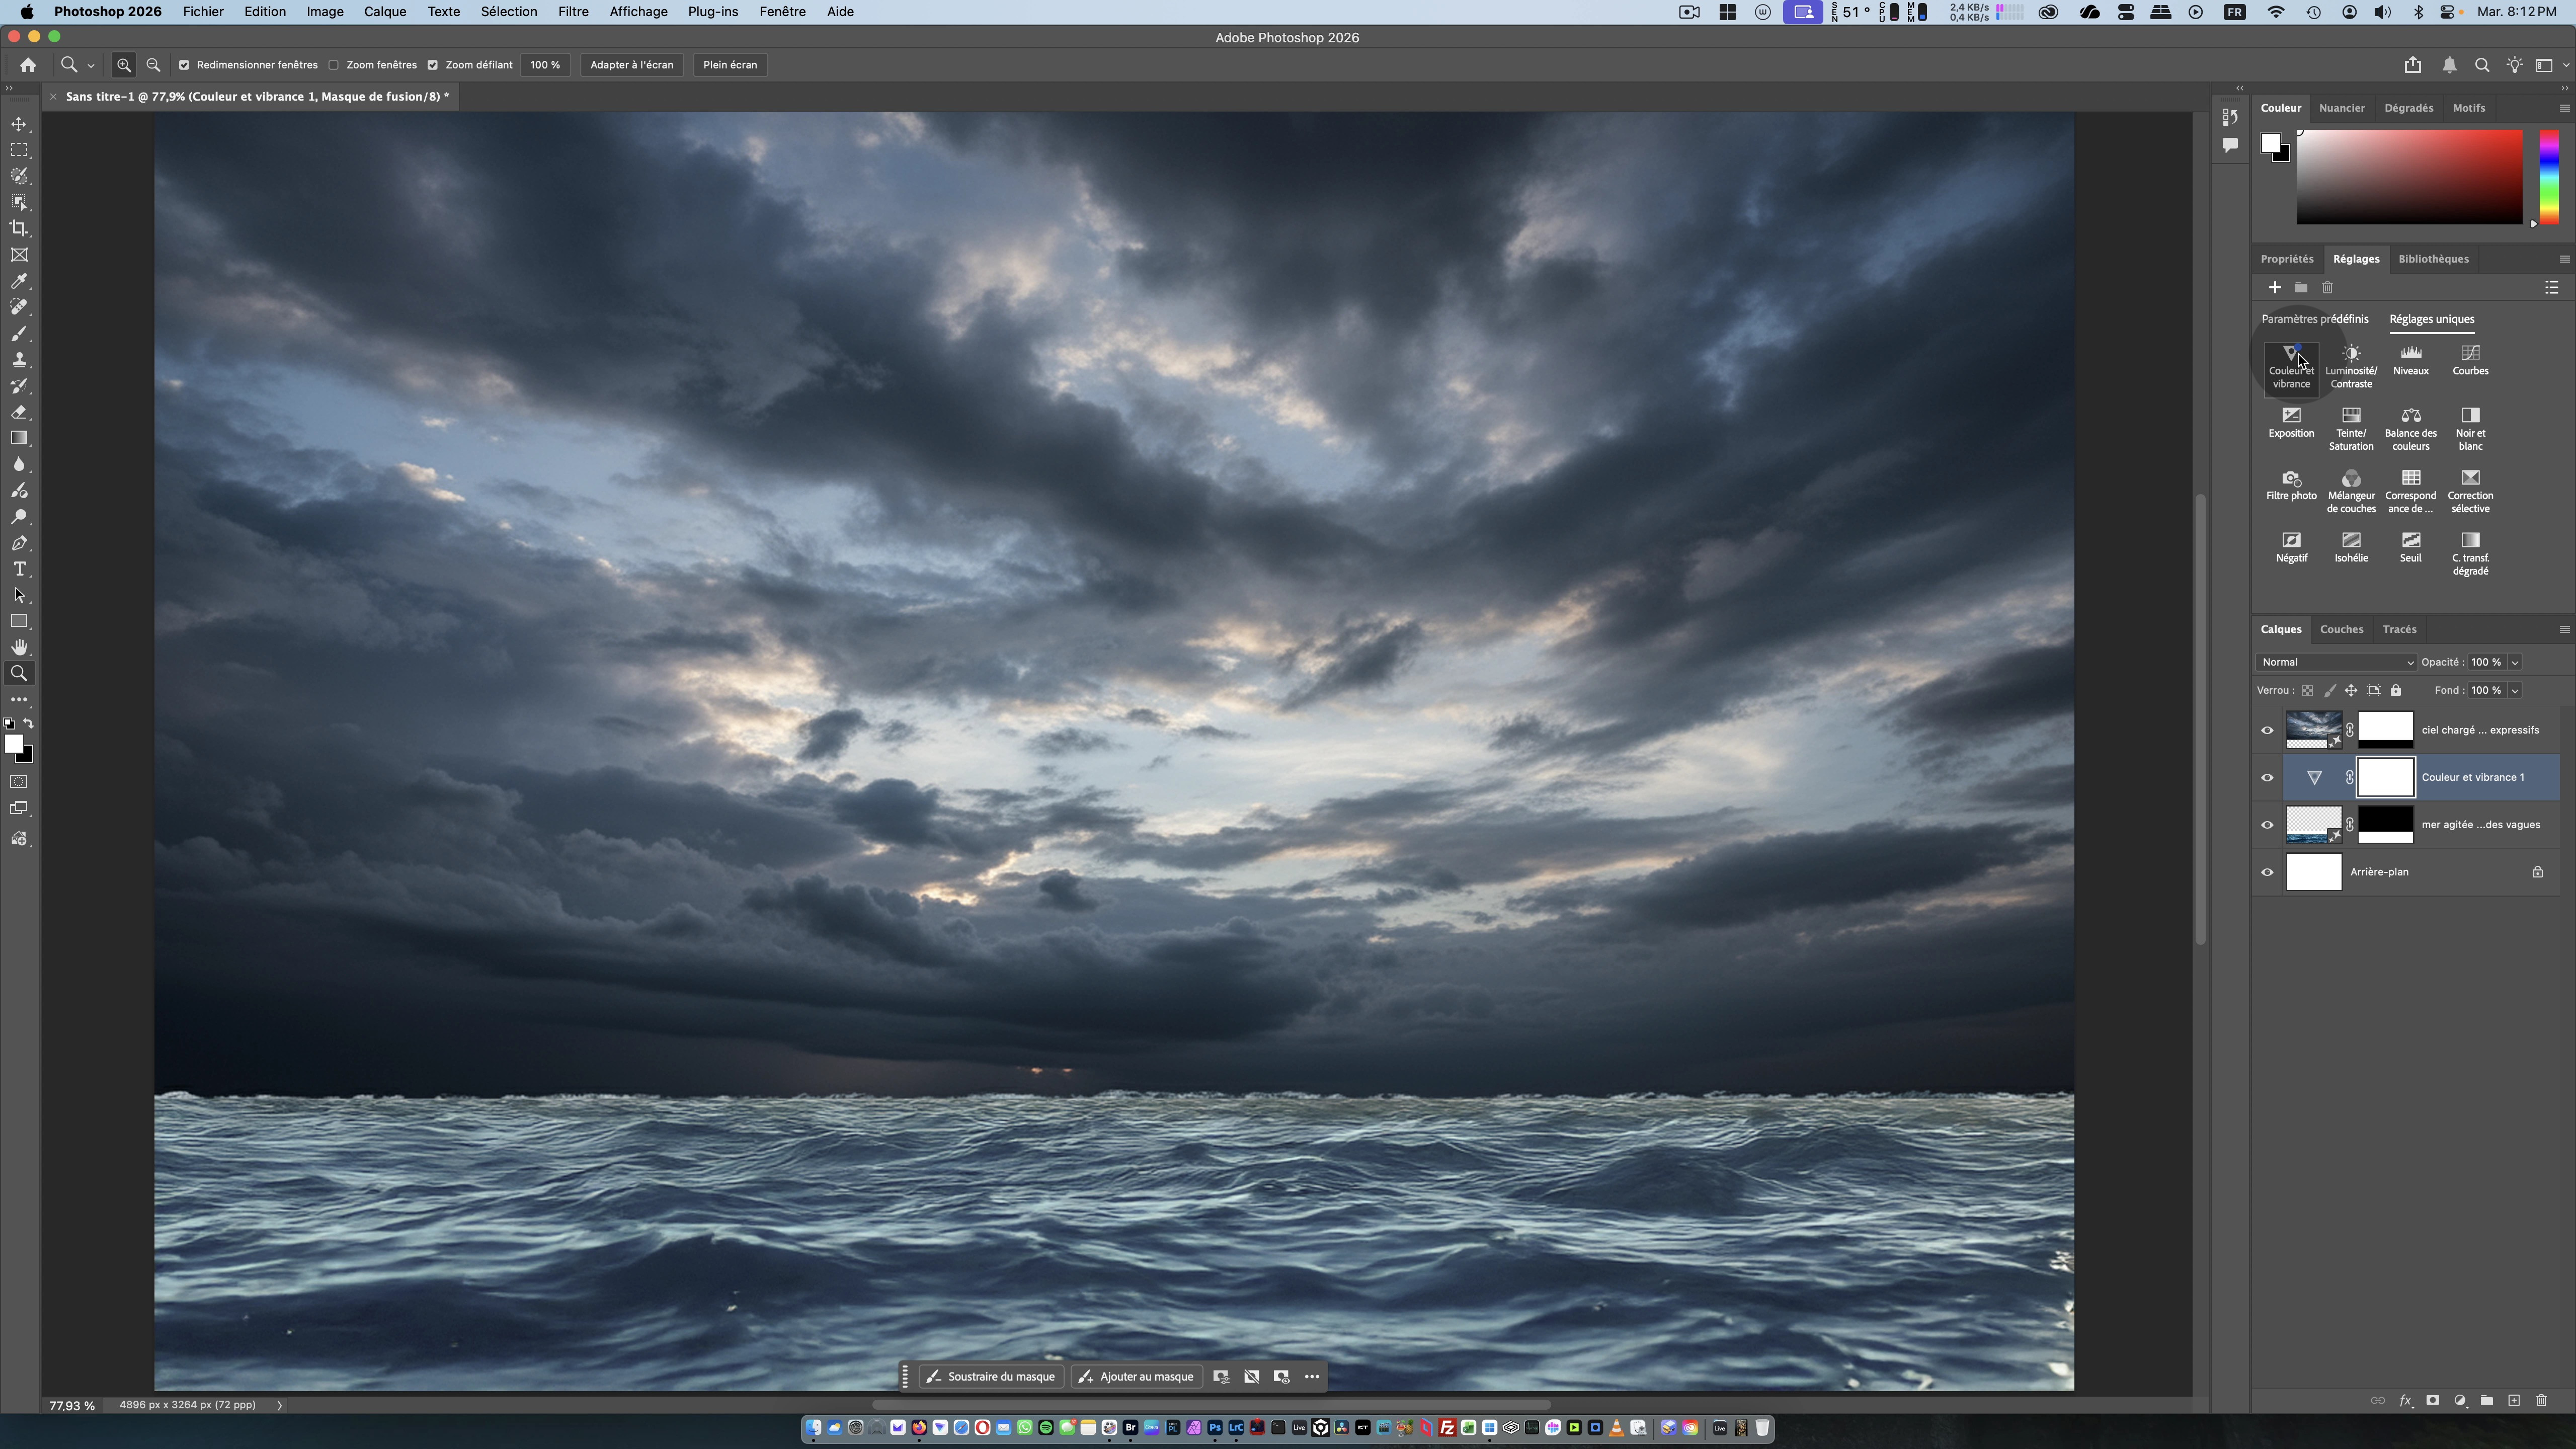Open the Normal blend mode dropdown
The image size is (2576, 1449).
(2335, 662)
